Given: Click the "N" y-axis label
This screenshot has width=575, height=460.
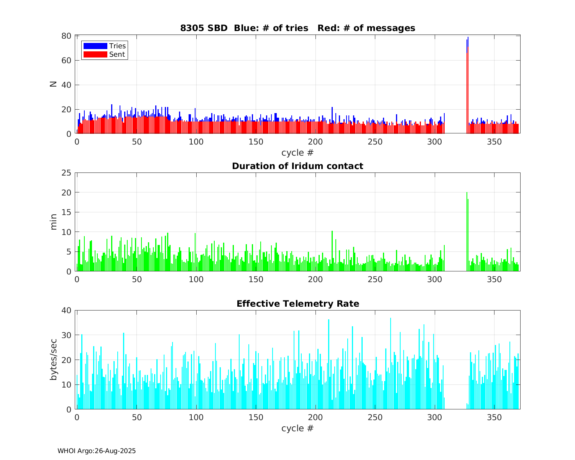Looking at the screenshot, I should pyautogui.click(x=53, y=84).
